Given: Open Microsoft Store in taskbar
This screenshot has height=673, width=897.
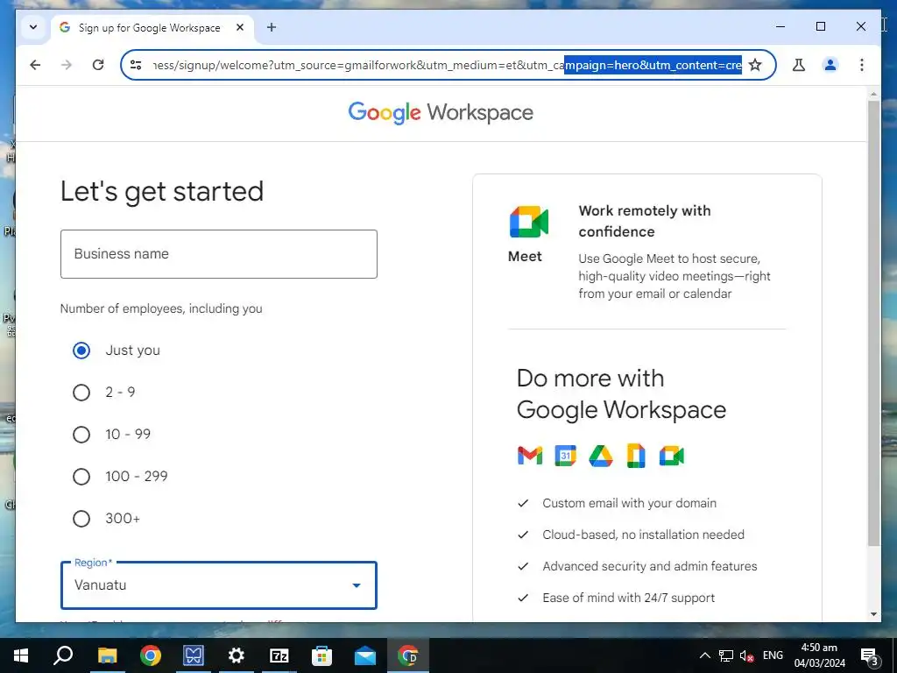Looking at the screenshot, I should (x=321, y=655).
